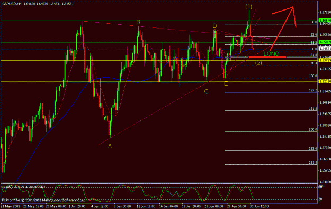The width and height of the screenshot is (331, 209).
Task: Click the "9 Jun 00:00" time label
Action: [123, 206]
